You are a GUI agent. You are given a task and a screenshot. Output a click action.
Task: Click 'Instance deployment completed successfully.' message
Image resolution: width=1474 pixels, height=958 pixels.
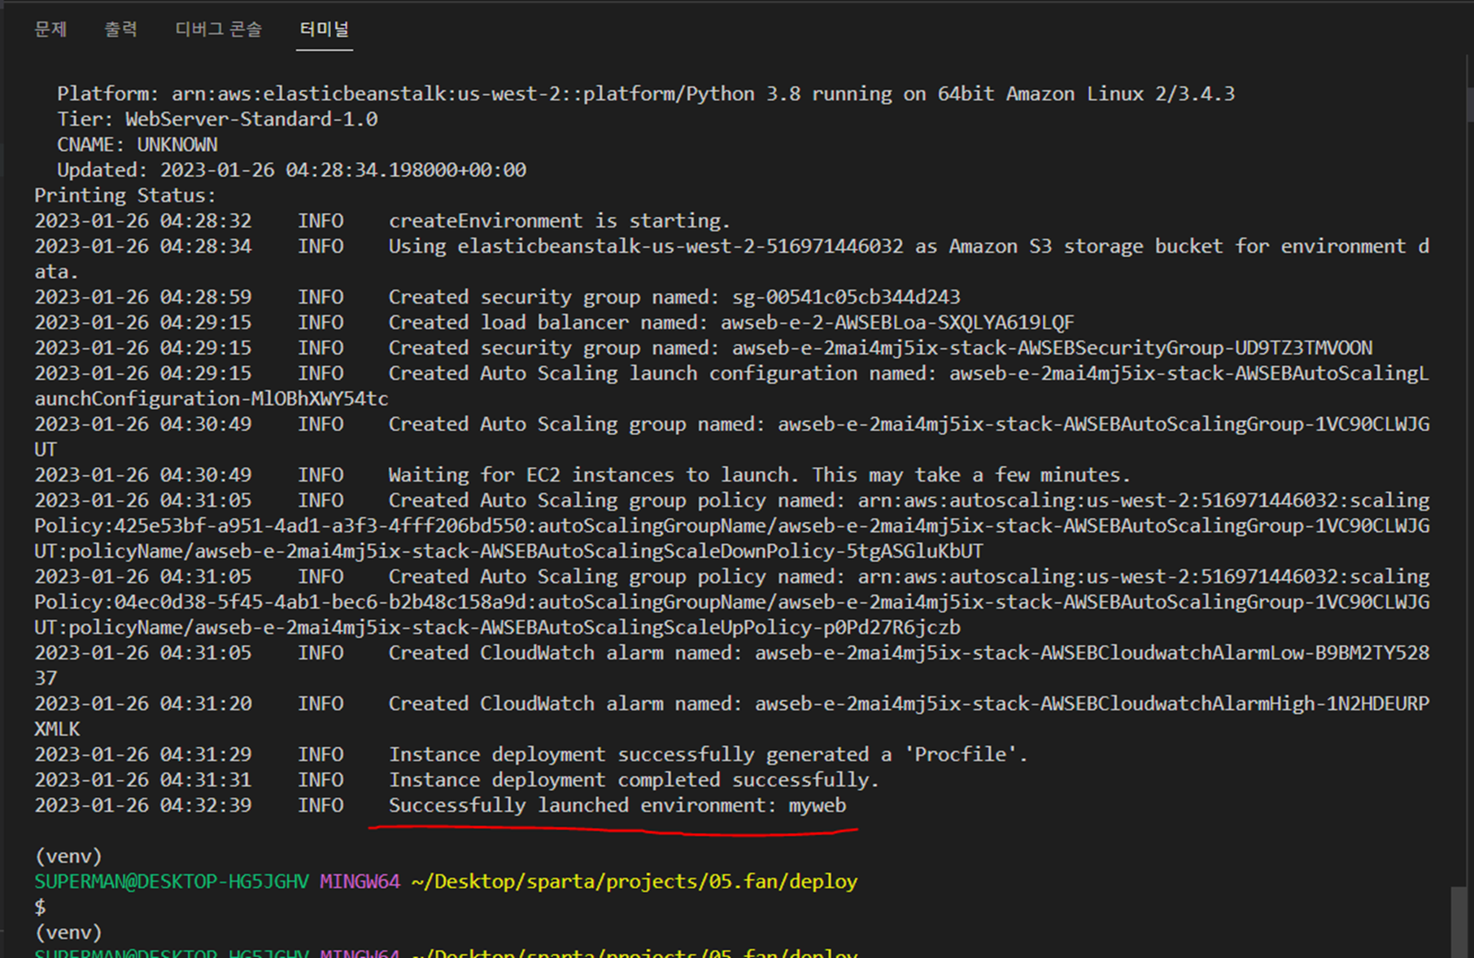coord(634,780)
